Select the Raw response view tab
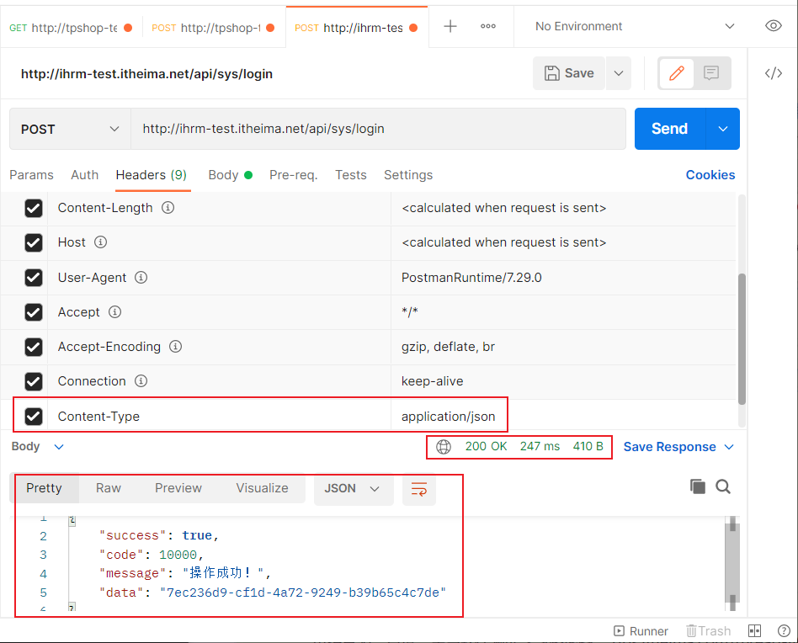The width and height of the screenshot is (798, 643). coord(109,488)
